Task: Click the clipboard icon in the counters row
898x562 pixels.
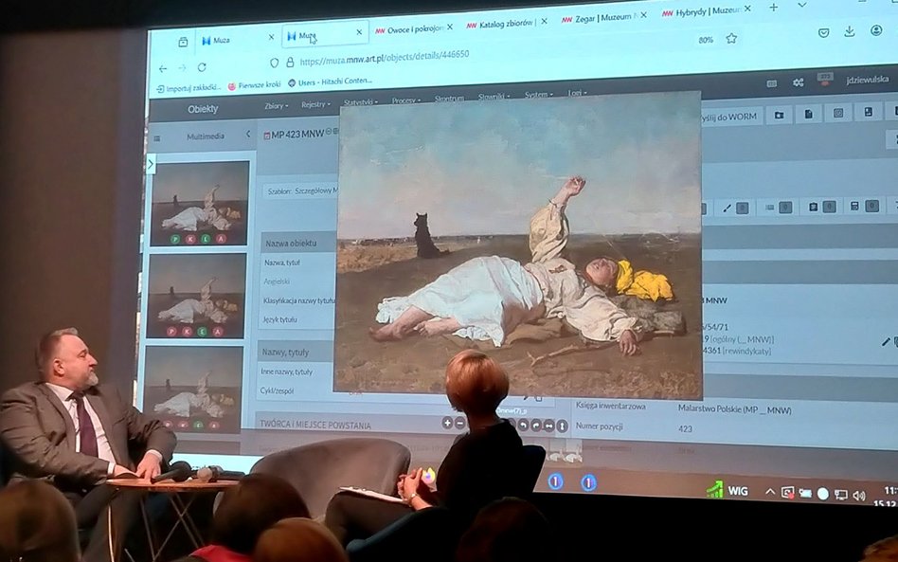Action: pos(813,207)
